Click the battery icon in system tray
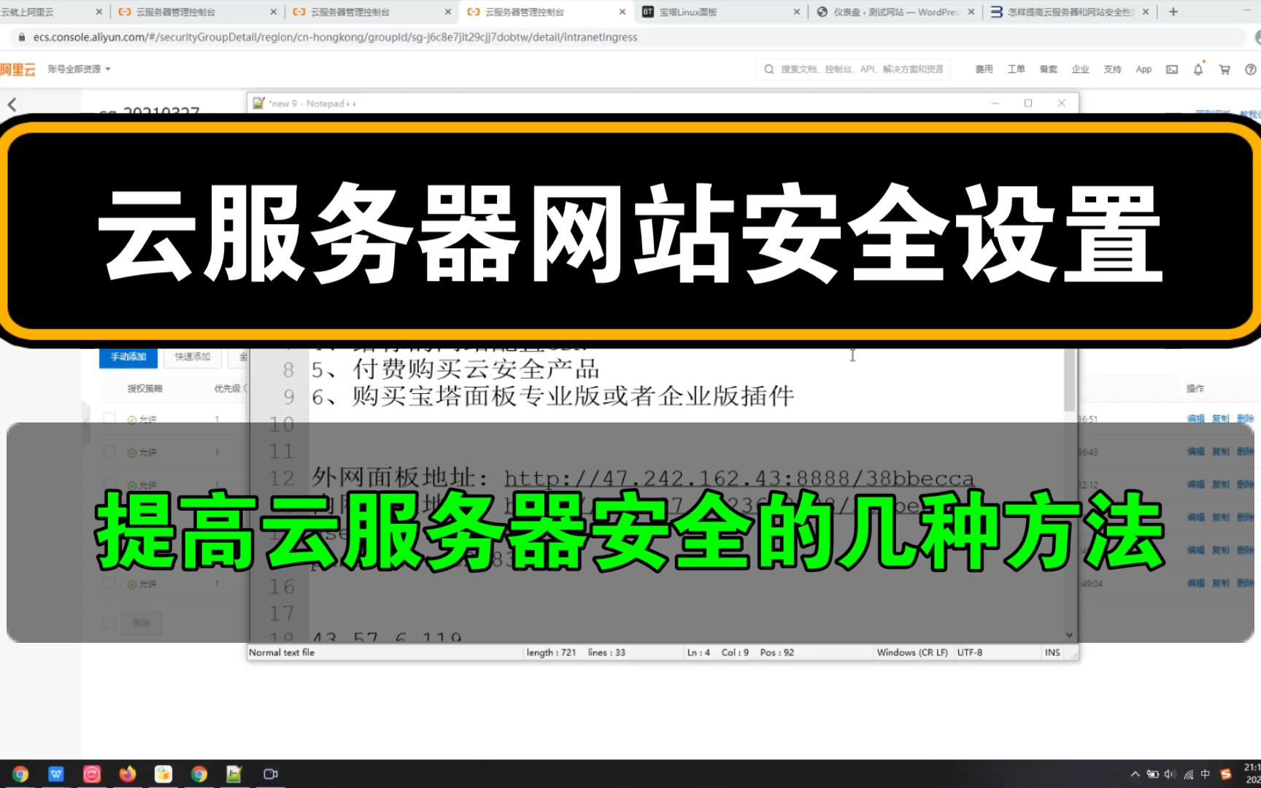 click(1152, 774)
